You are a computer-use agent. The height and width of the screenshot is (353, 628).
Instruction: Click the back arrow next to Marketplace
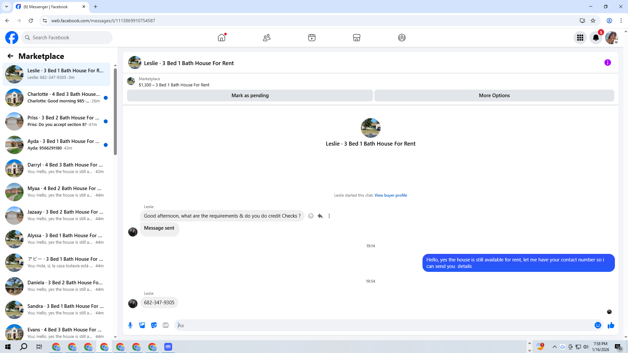pyautogui.click(x=10, y=56)
